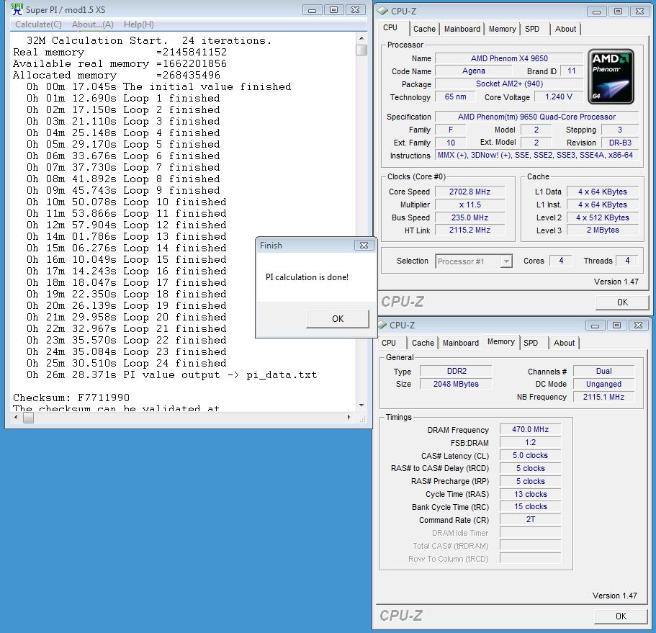This screenshot has width=656, height=633.
Task: Maximize the Super PI window
Action: click(x=333, y=9)
